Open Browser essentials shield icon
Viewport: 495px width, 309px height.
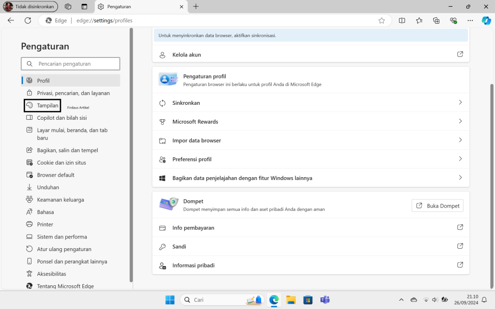tap(453, 20)
